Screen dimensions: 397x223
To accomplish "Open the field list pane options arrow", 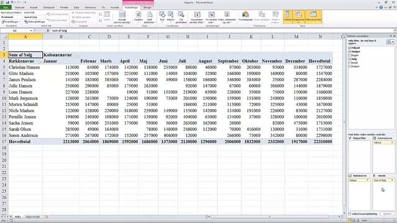I will tap(391, 36).
